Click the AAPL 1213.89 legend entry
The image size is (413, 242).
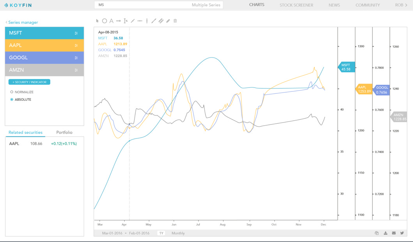point(113,44)
